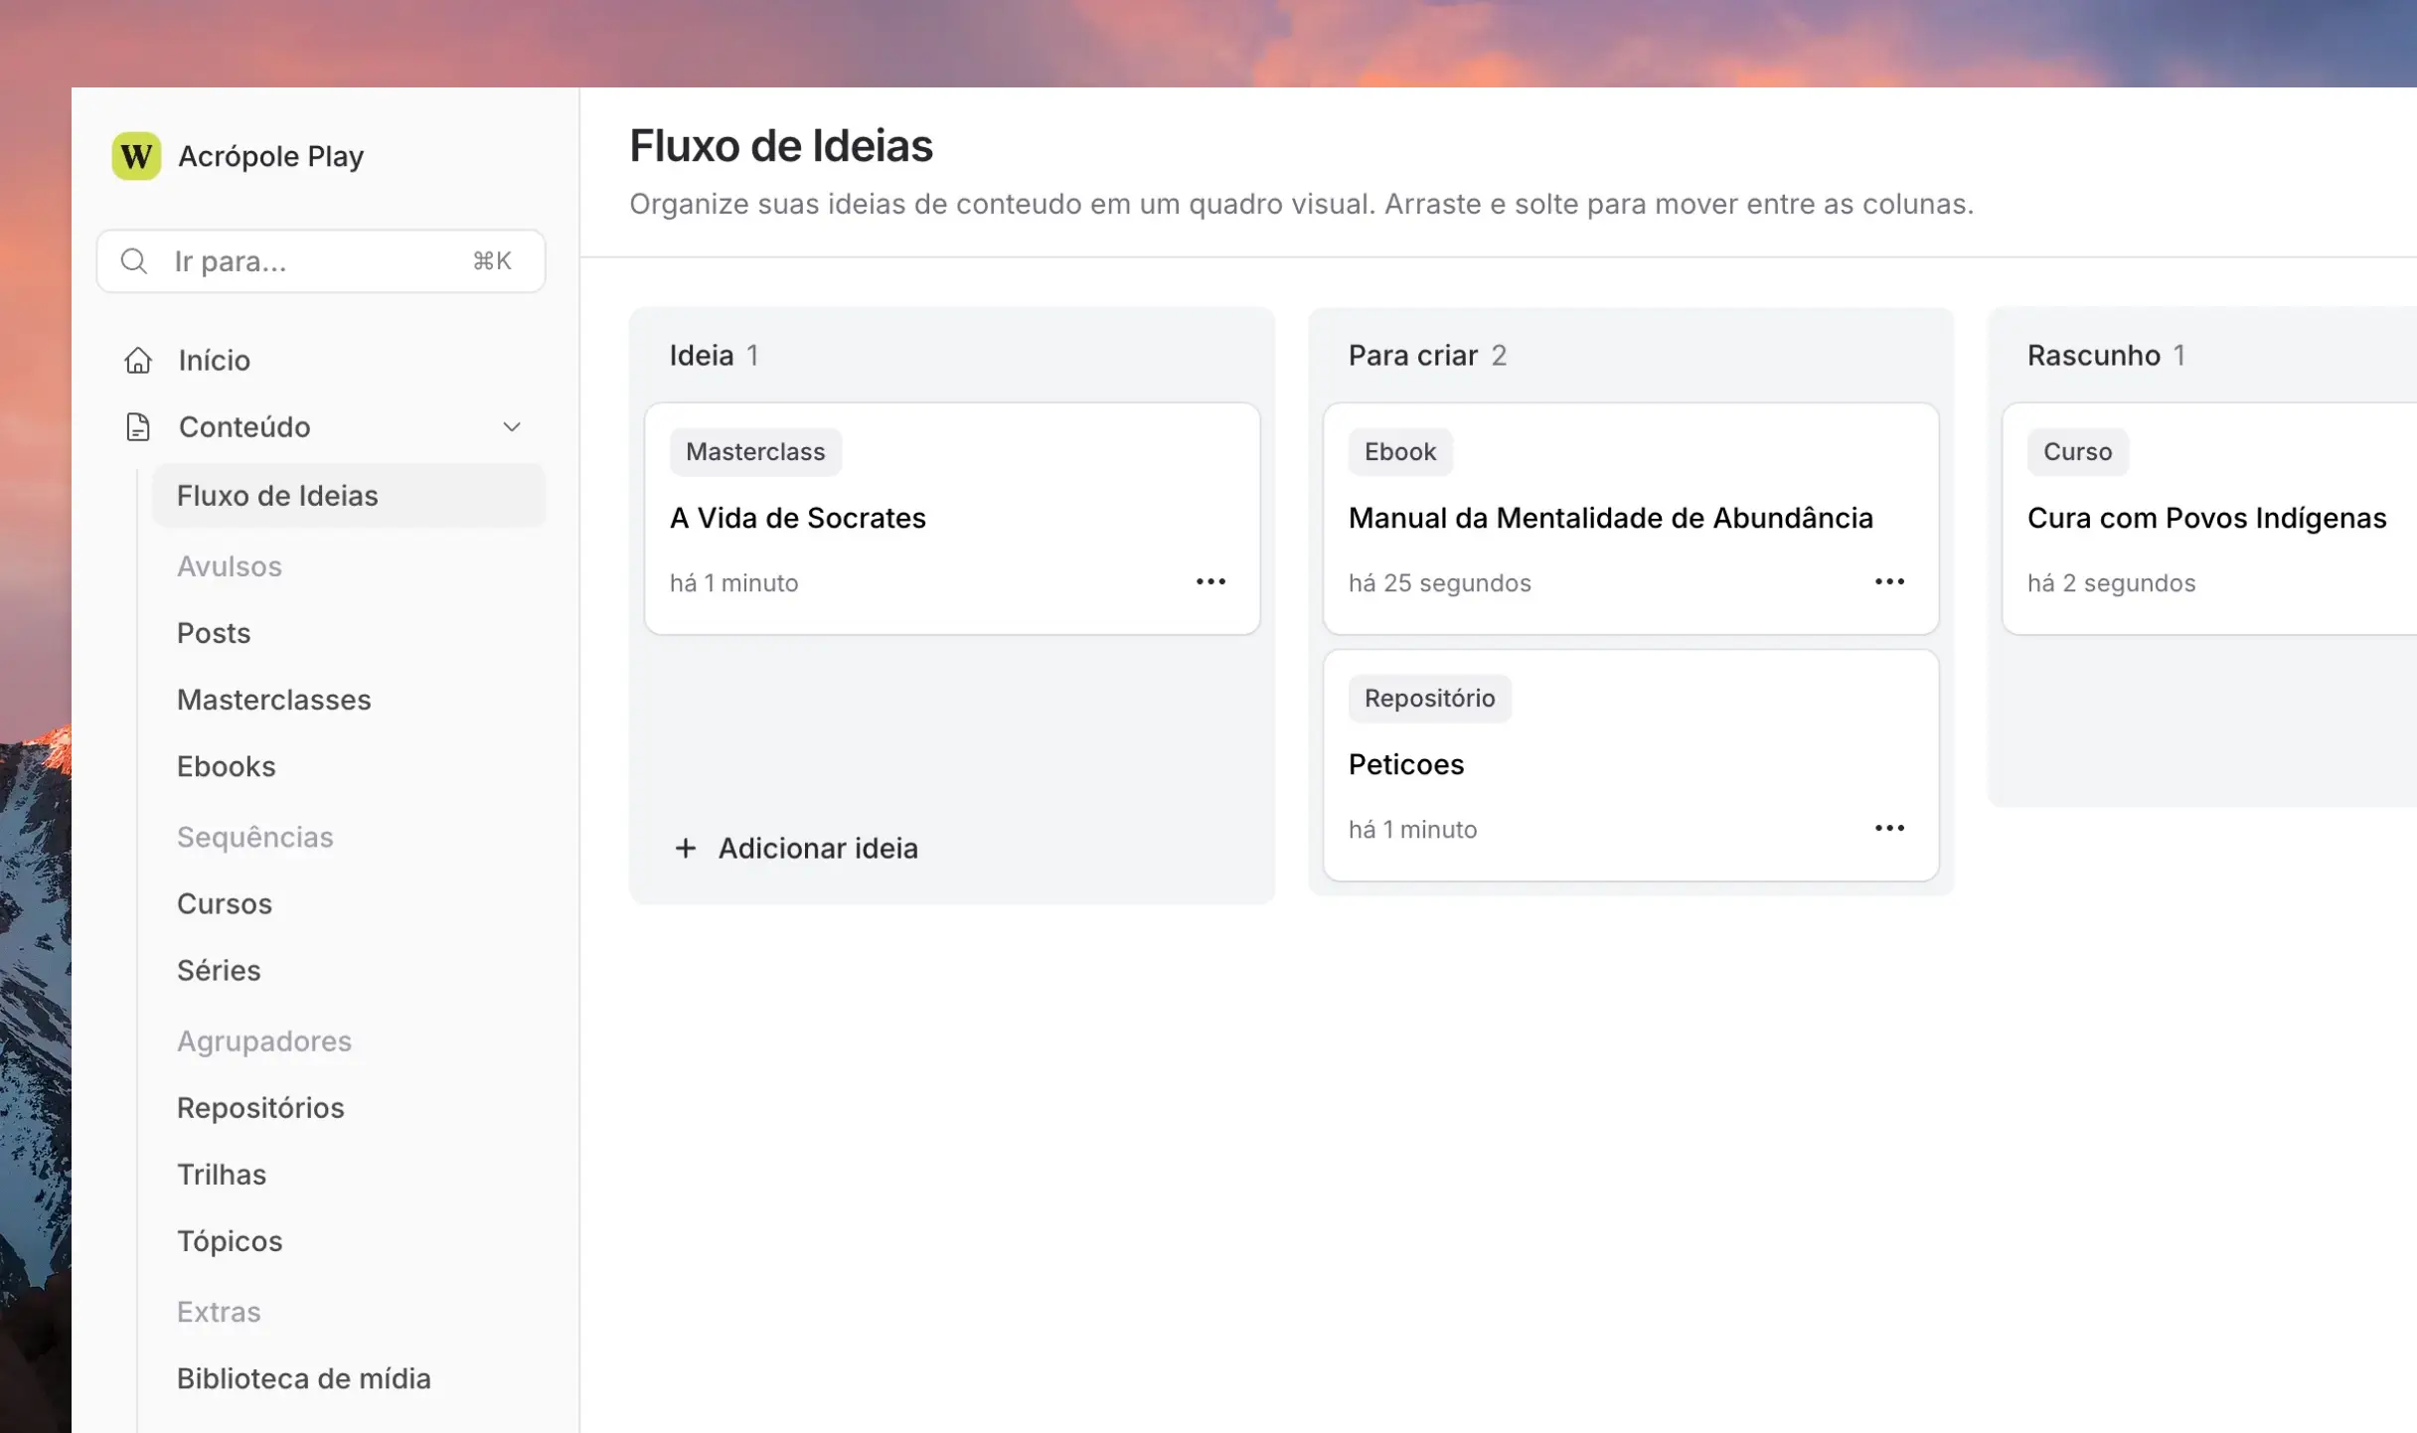Expand the Avulsos group

point(230,565)
